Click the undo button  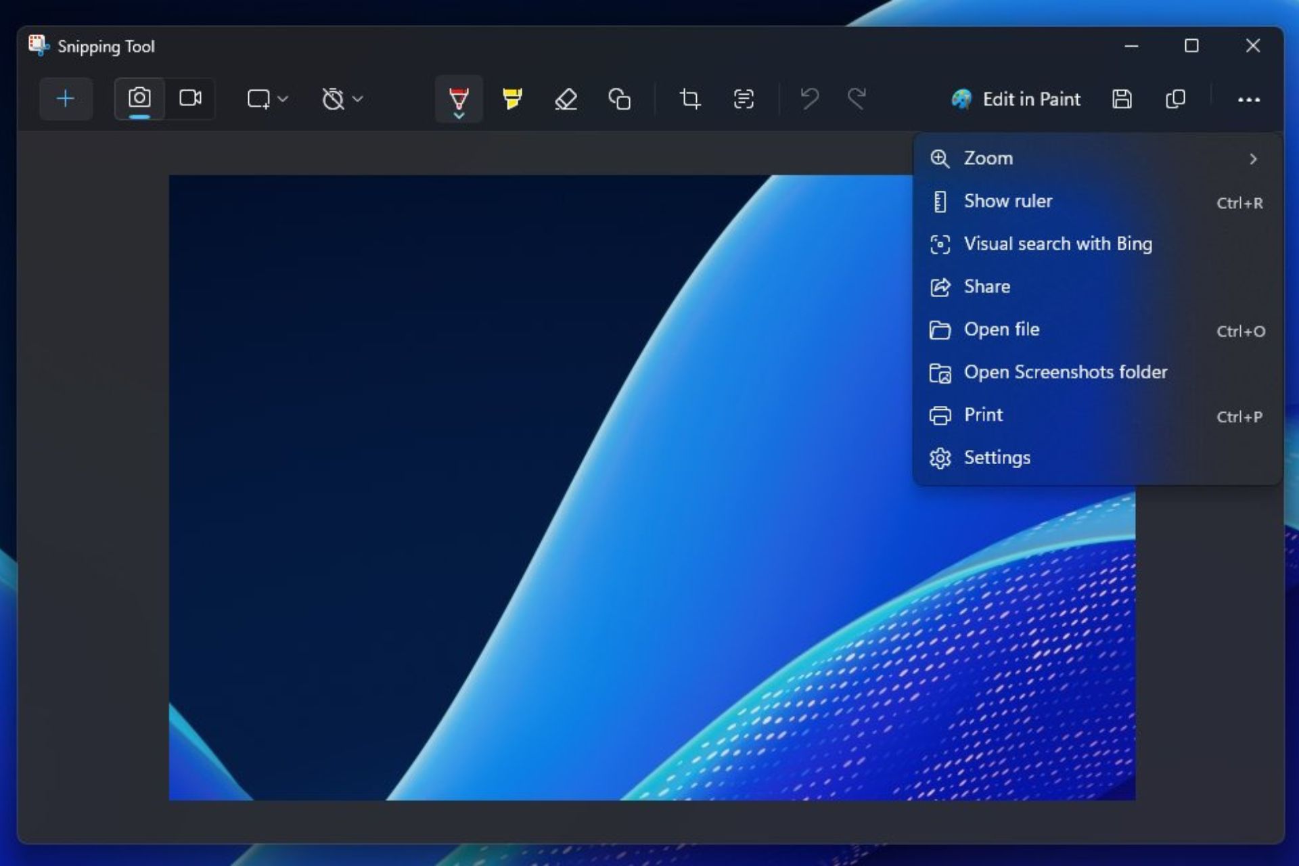pyautogui.click(x=810, y=97)
